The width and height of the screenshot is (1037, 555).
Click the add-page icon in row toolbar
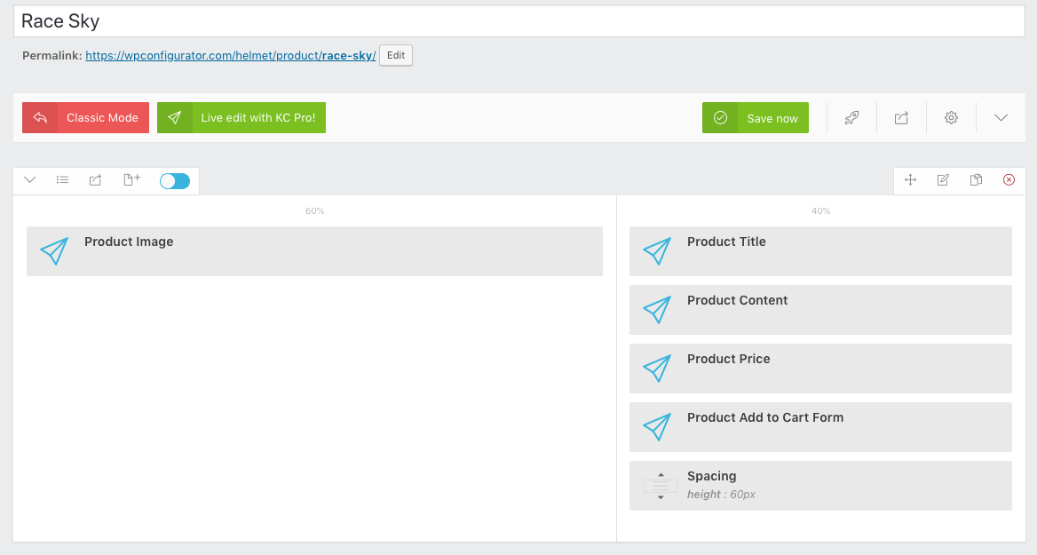131,180
